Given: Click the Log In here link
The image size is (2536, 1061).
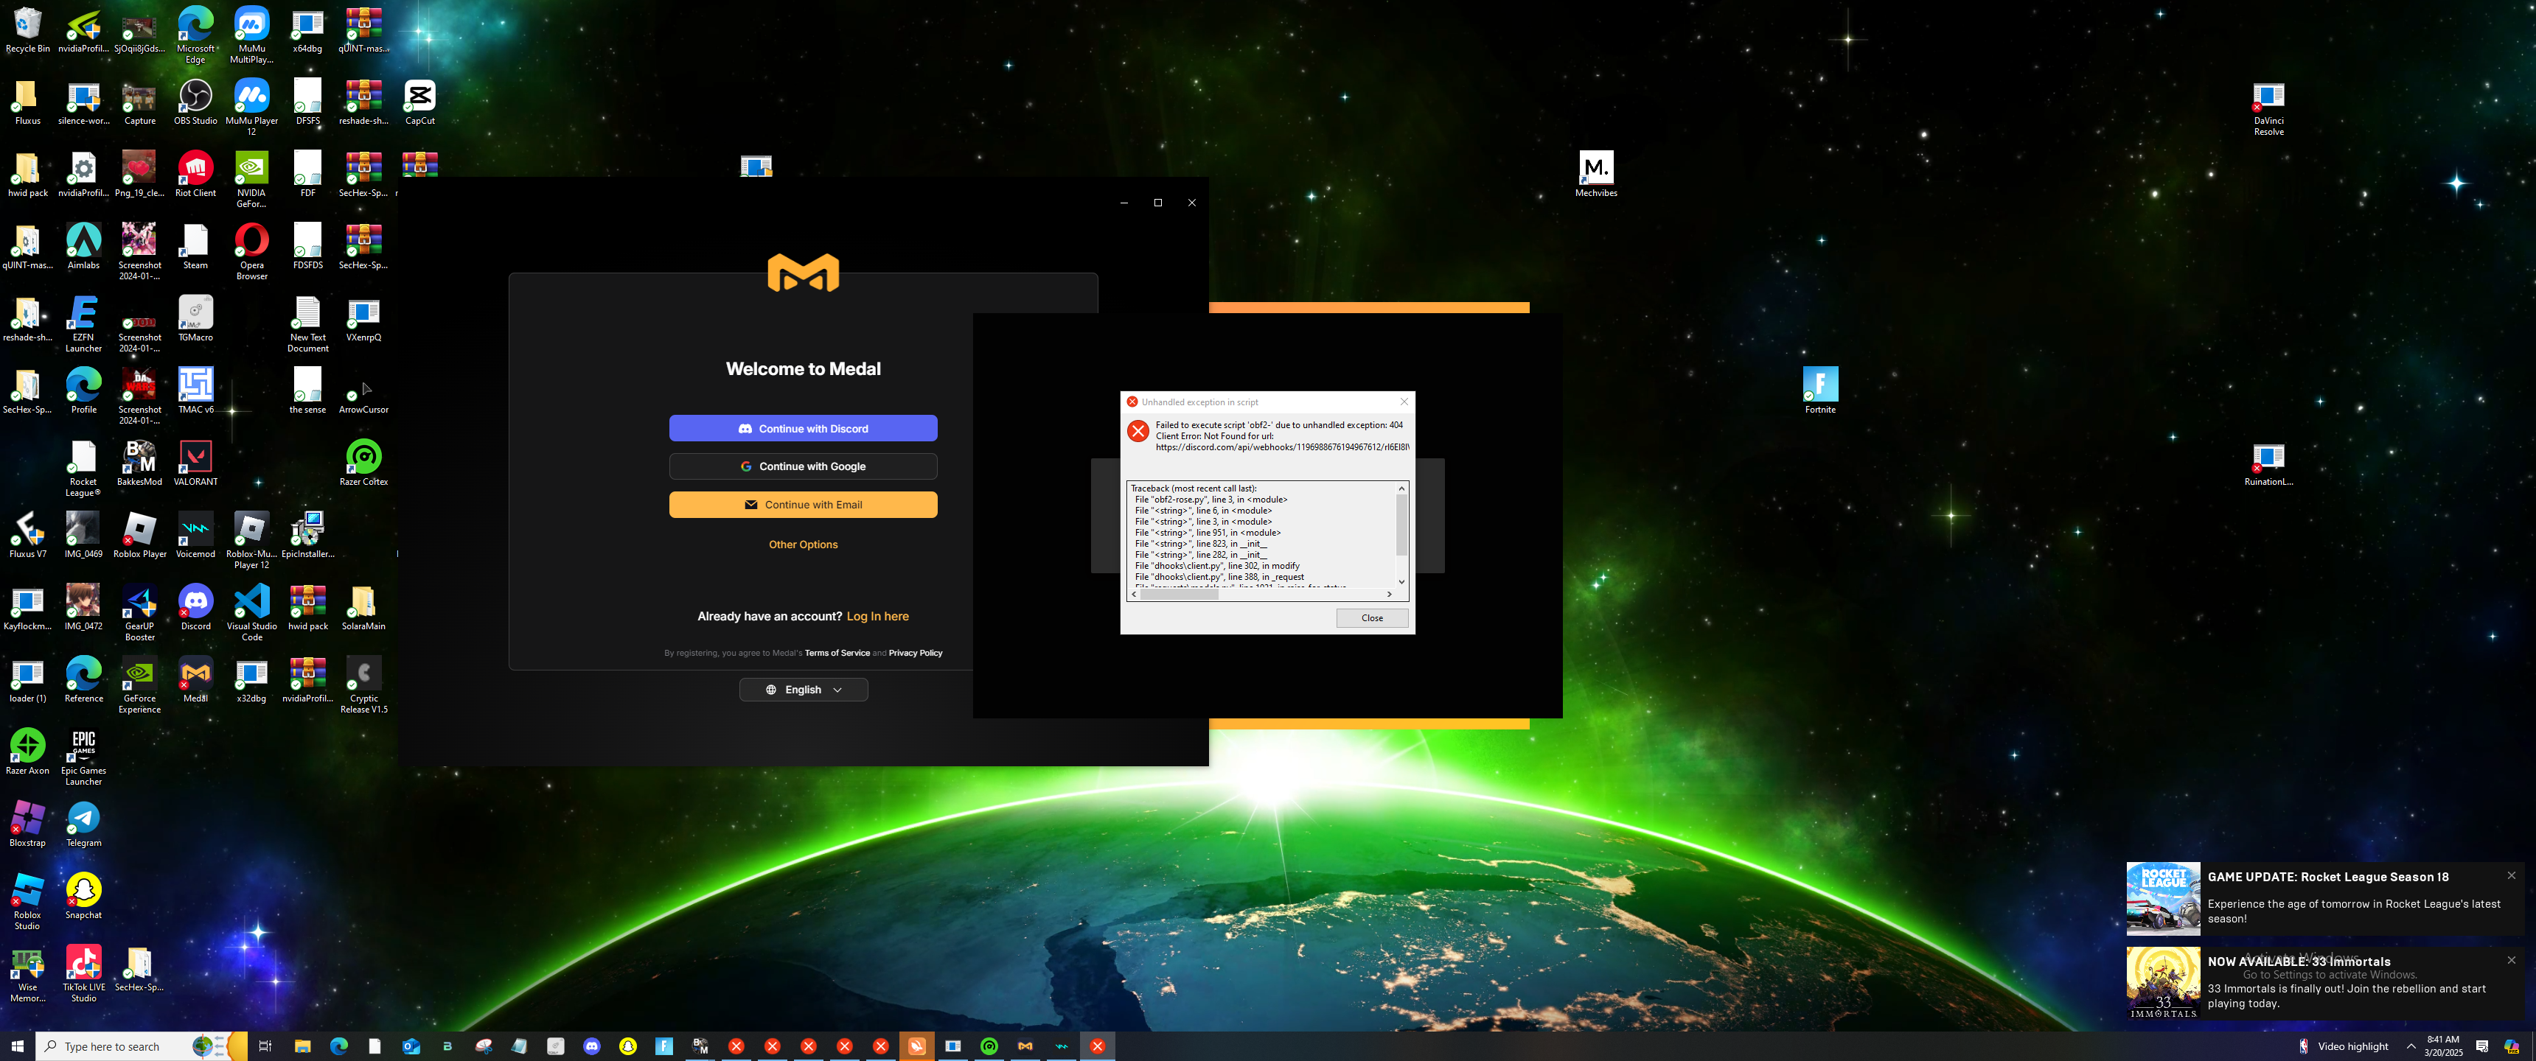Looking at the screenshot, I should tap(877, 616).
